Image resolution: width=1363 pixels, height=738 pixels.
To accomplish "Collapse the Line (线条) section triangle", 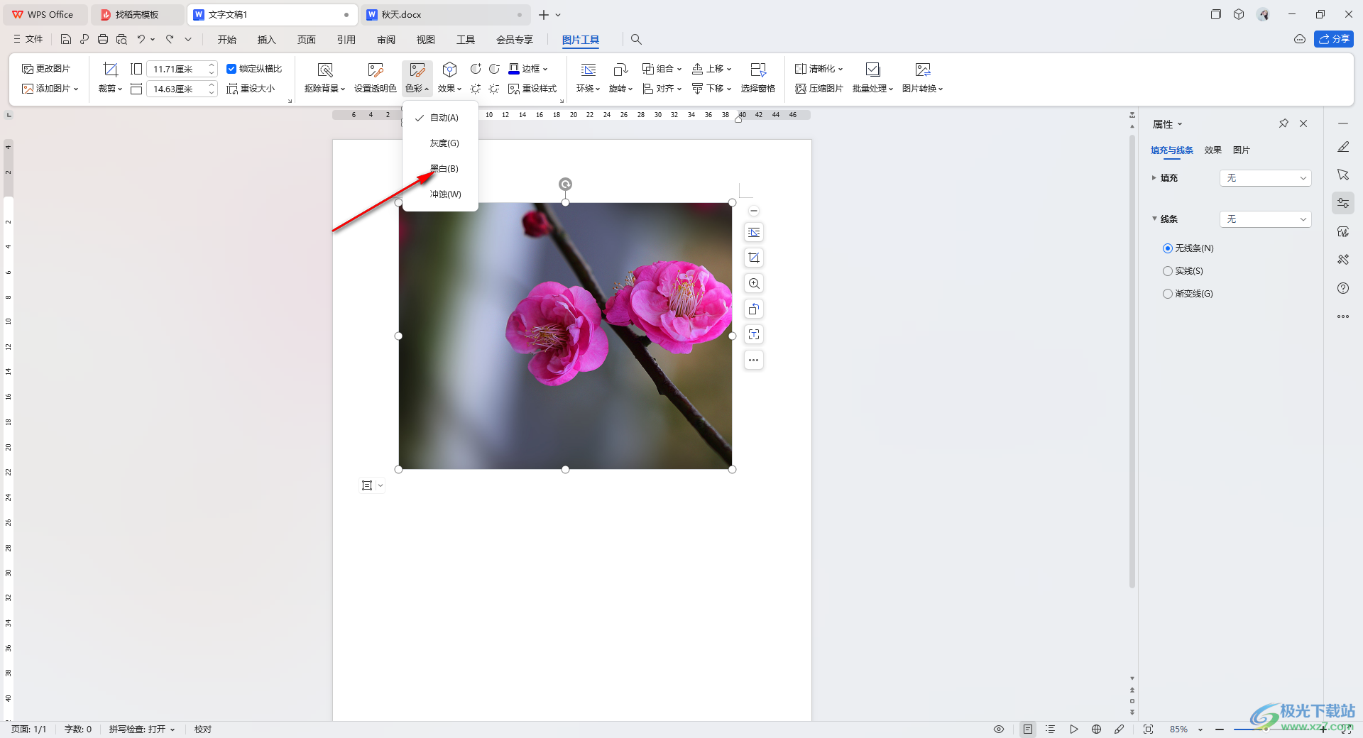I will (x=1154, y=219).
